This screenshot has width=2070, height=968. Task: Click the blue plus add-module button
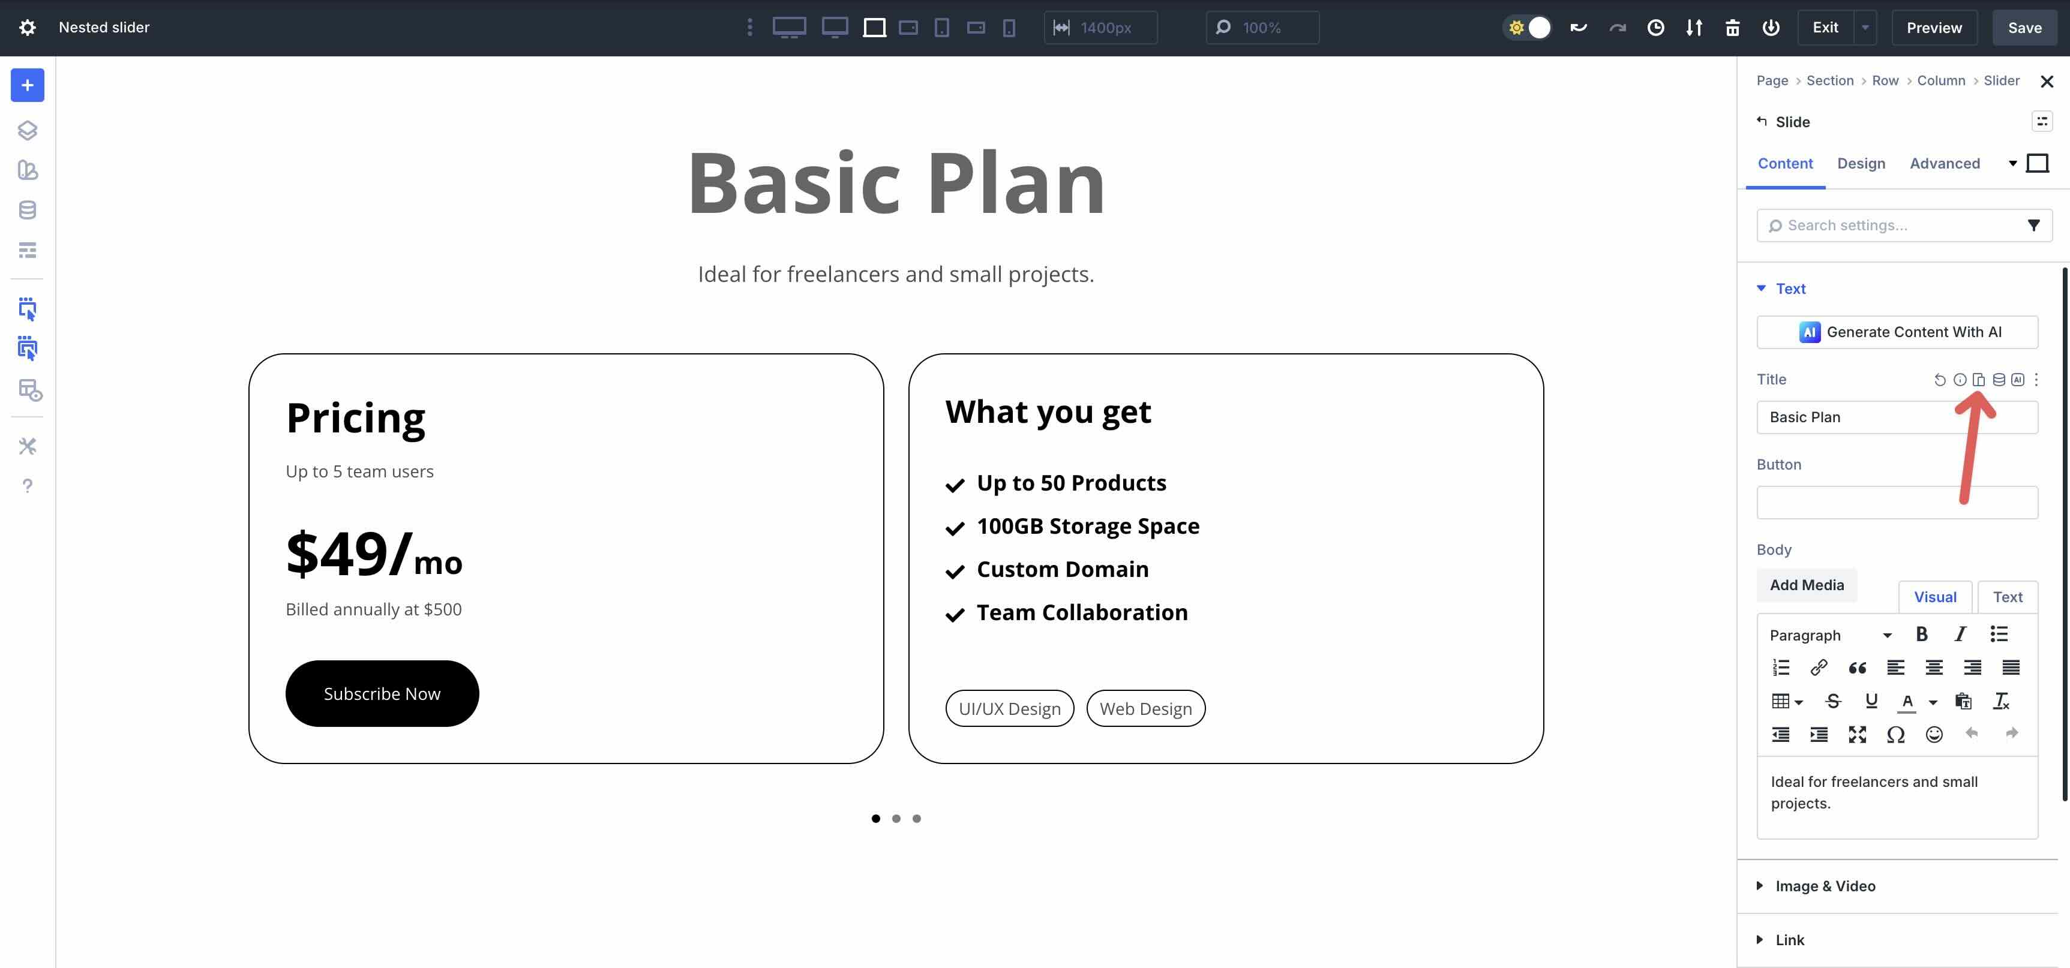(28, 85)
